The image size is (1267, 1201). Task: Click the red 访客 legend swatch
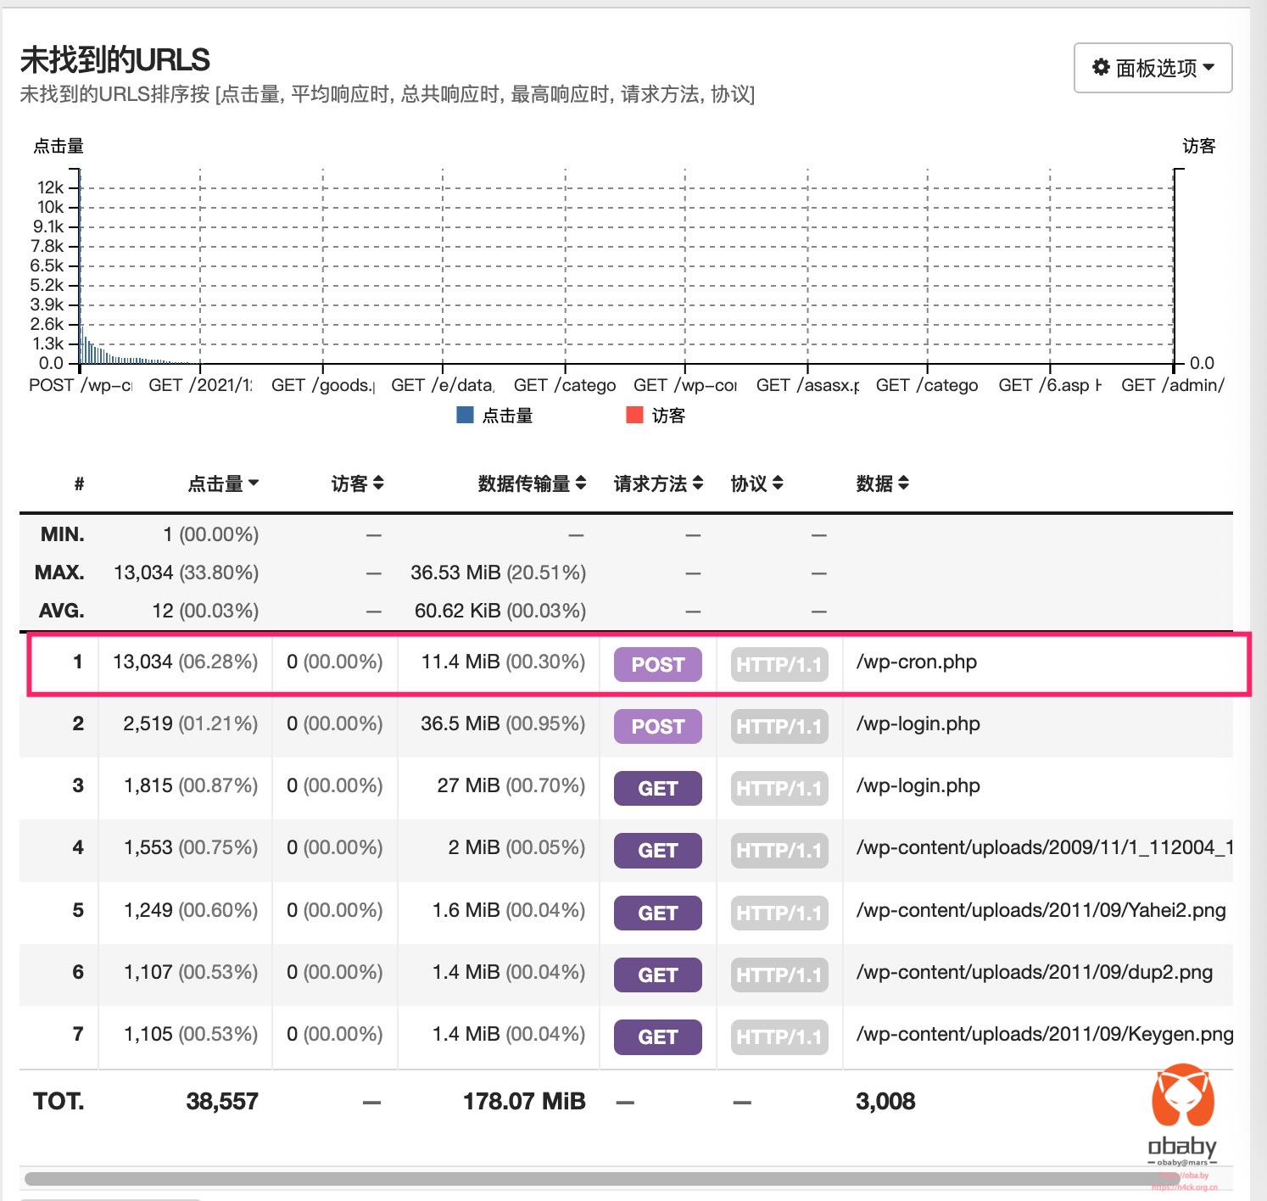634,415
